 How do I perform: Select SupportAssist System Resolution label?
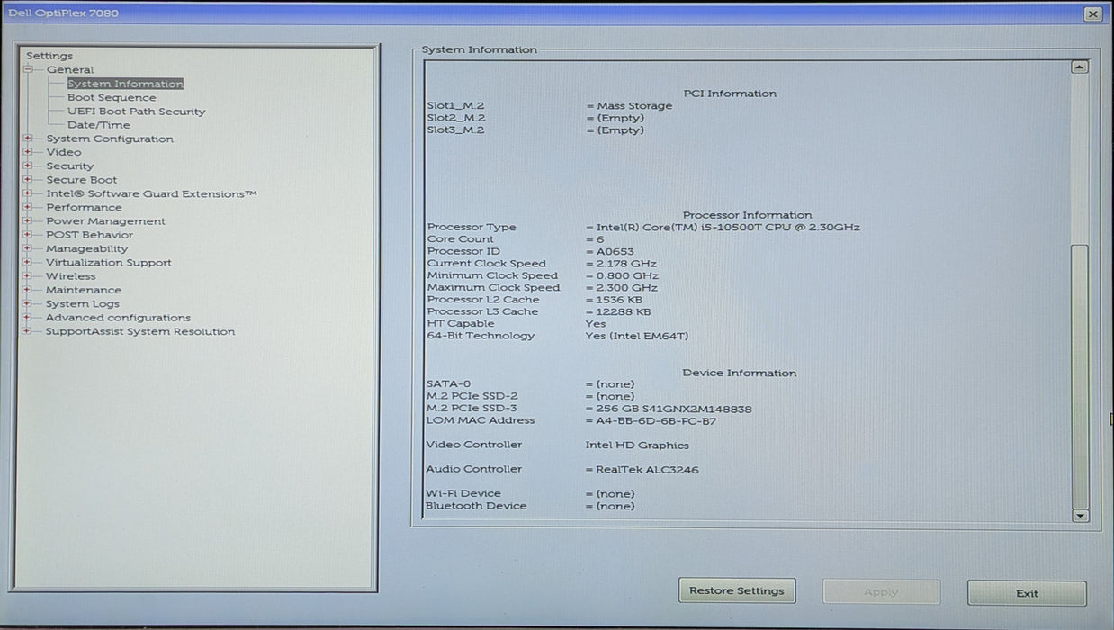pos(140,331)
